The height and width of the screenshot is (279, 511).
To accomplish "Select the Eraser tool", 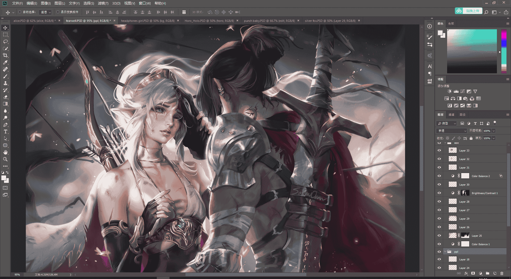I will coord(5,97).
